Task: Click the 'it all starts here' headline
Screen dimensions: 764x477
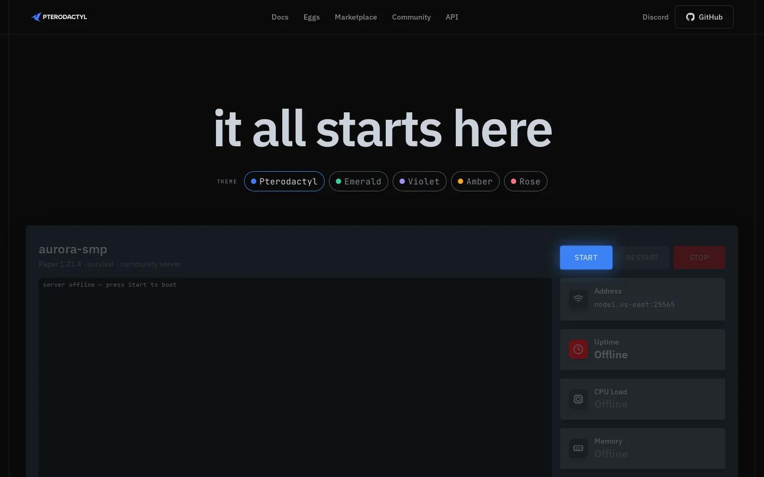Action: tap(383, 128)
